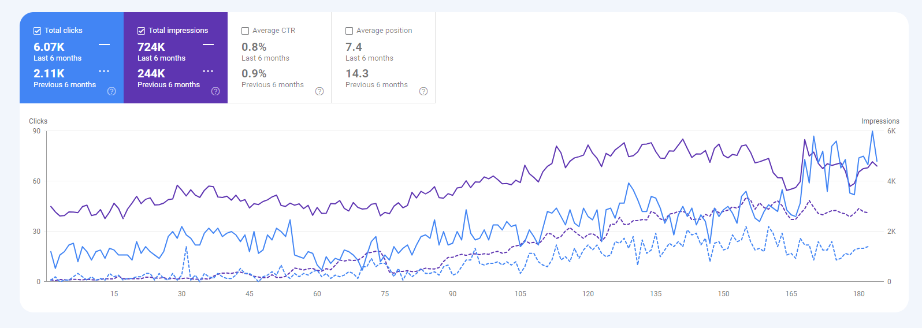Click dashed line legend icon for impressions

click(208, 71)
